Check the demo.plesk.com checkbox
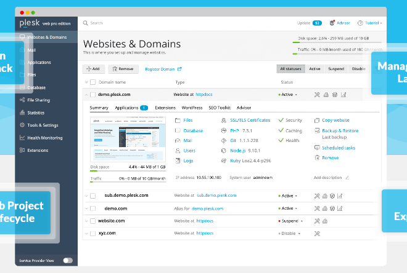 [92, 95]
